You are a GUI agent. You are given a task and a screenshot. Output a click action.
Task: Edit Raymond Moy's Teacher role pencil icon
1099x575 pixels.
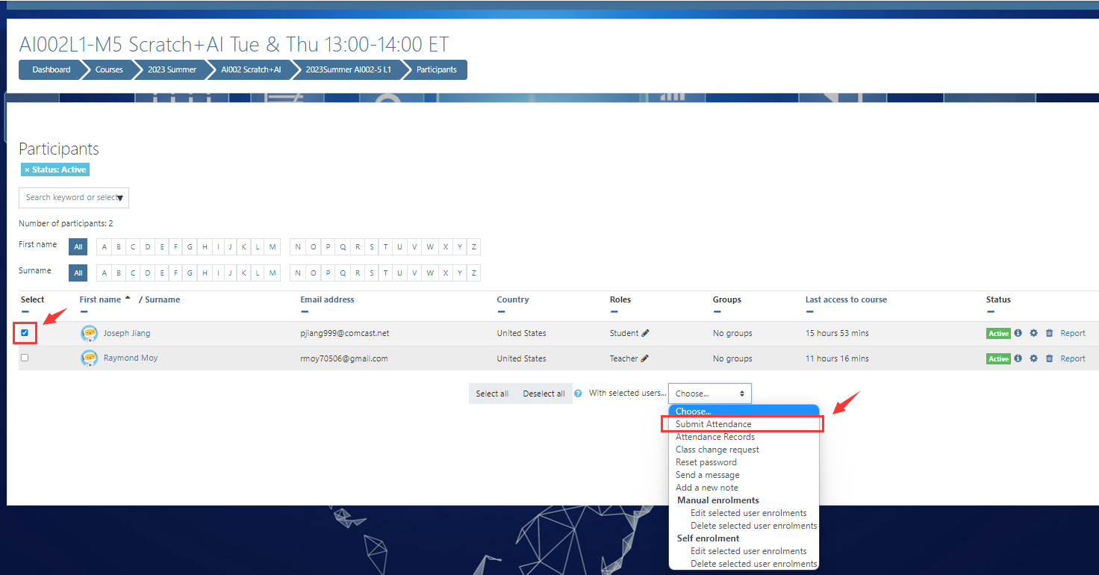[x=644, y=358]
